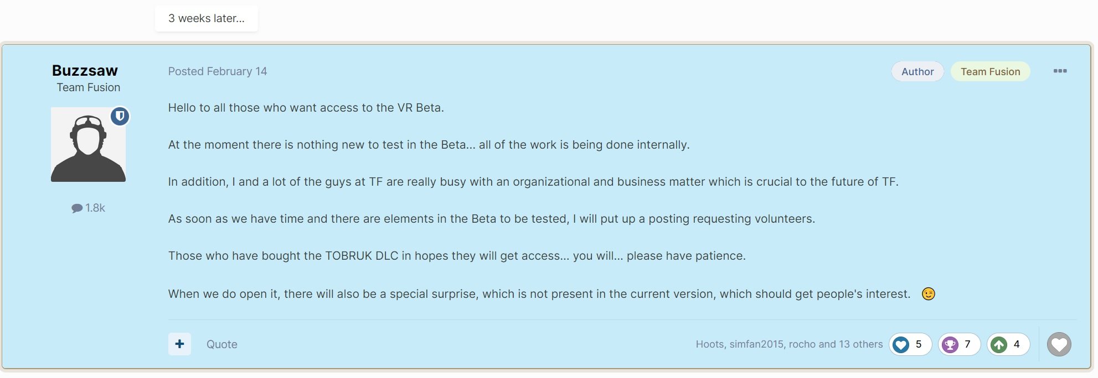Viewport: 1098px width, 378px height.
Task: Click the grey heart react button
Action: pyautogui.click(x=1059, y=344)
